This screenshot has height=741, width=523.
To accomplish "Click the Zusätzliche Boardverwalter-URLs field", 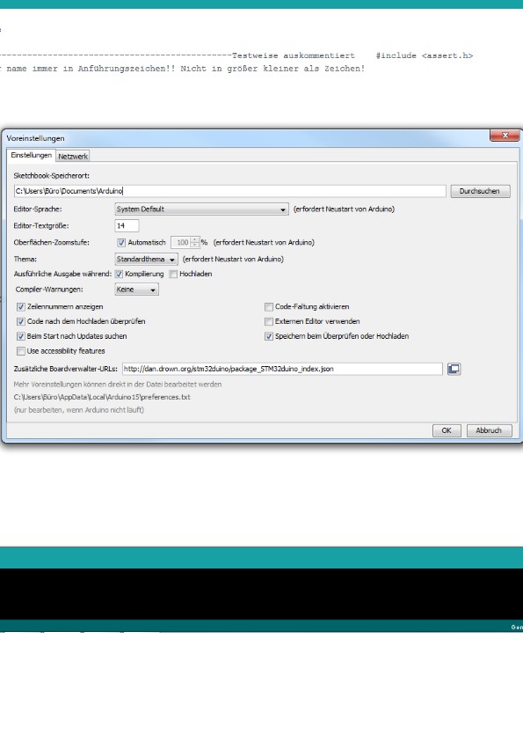I will pos(282,369).
